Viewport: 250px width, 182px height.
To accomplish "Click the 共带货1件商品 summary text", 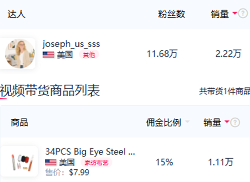I will pos(225,91).
